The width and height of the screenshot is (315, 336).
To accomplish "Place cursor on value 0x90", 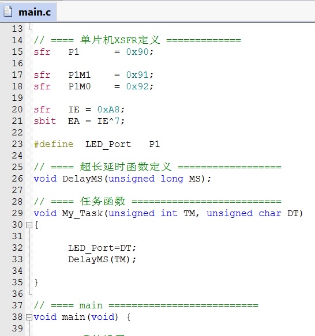I will (x=137, y=52).
